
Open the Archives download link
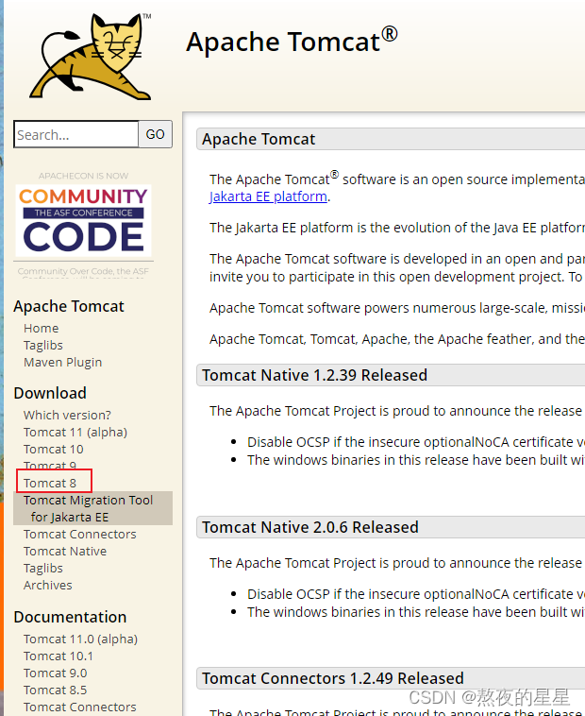48,586
